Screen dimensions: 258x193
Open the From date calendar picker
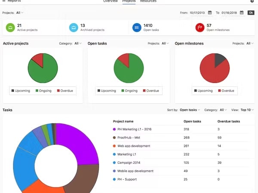pyautogui.click(x=210, y=12)
